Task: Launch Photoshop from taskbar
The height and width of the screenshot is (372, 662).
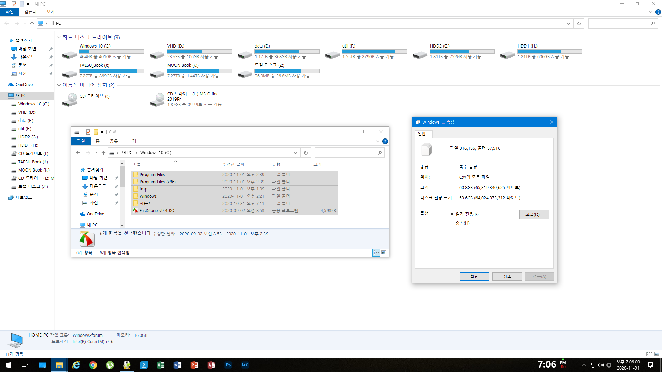Action: 228,365
